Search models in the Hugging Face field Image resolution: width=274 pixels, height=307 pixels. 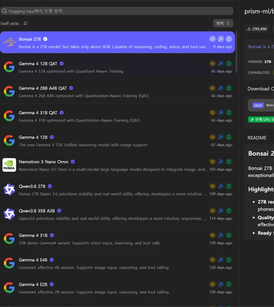coord(117,11)
